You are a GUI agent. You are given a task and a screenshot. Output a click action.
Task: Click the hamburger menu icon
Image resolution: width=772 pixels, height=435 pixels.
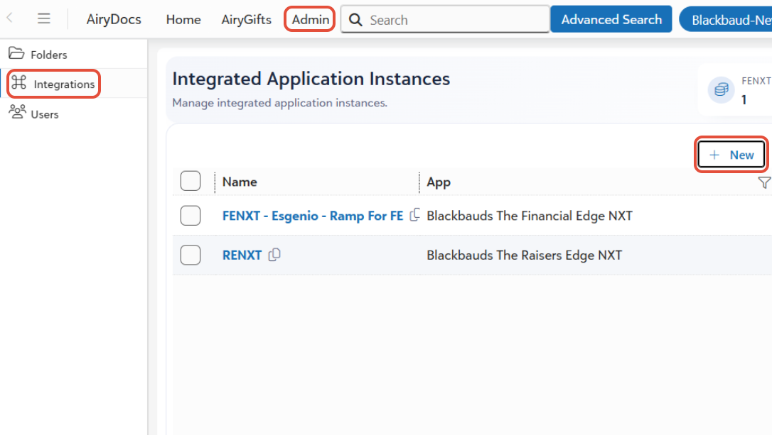coord(44,19)
